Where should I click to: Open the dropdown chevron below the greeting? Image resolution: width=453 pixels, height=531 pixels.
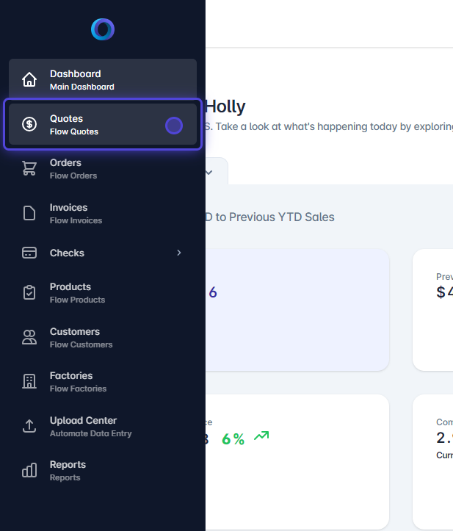coord(209,173)
